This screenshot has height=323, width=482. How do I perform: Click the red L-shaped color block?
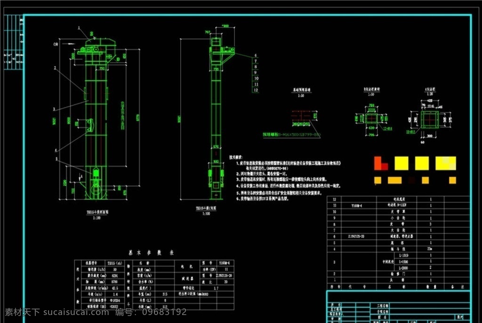380,163
